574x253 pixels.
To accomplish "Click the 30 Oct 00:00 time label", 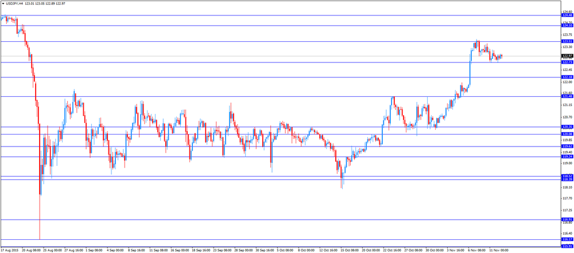I will pyautogui.click(x=435, y=251).
